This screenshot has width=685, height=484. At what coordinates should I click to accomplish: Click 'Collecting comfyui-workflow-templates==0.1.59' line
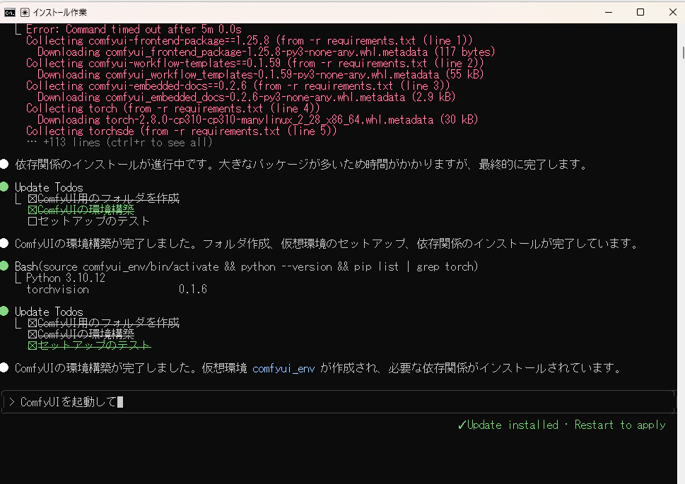[255, 64]
